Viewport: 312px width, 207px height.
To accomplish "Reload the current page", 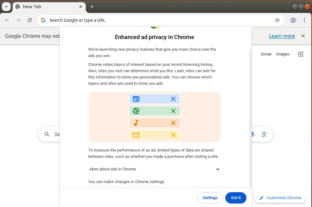I will [x=29, y=20].
